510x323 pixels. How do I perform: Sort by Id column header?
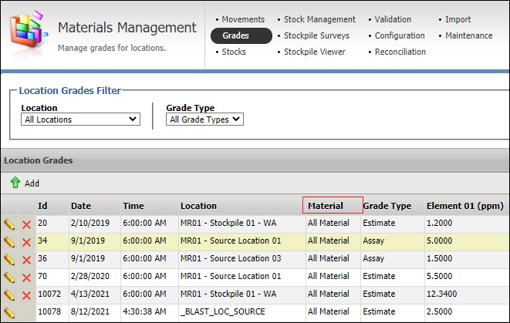42,206
